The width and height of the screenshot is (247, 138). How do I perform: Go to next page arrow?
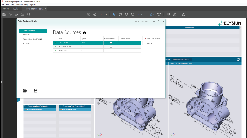tap(95, 14)
